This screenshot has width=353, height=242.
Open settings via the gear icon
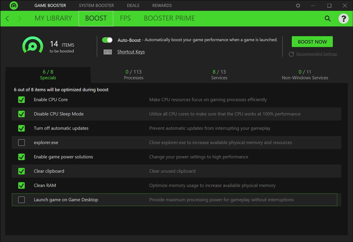coord(298,6)
